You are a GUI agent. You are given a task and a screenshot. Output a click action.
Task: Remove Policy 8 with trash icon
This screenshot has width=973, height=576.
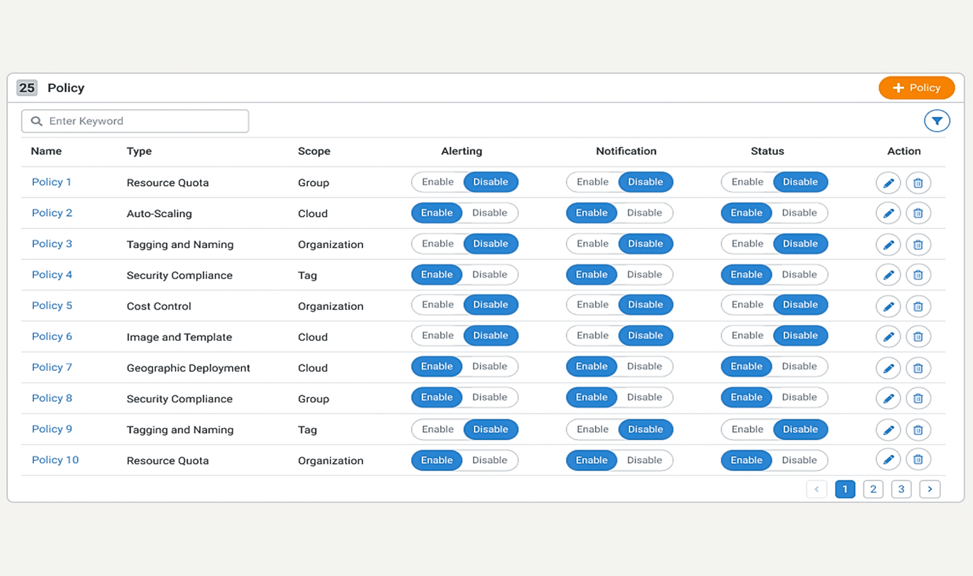[x=918, y=399]
